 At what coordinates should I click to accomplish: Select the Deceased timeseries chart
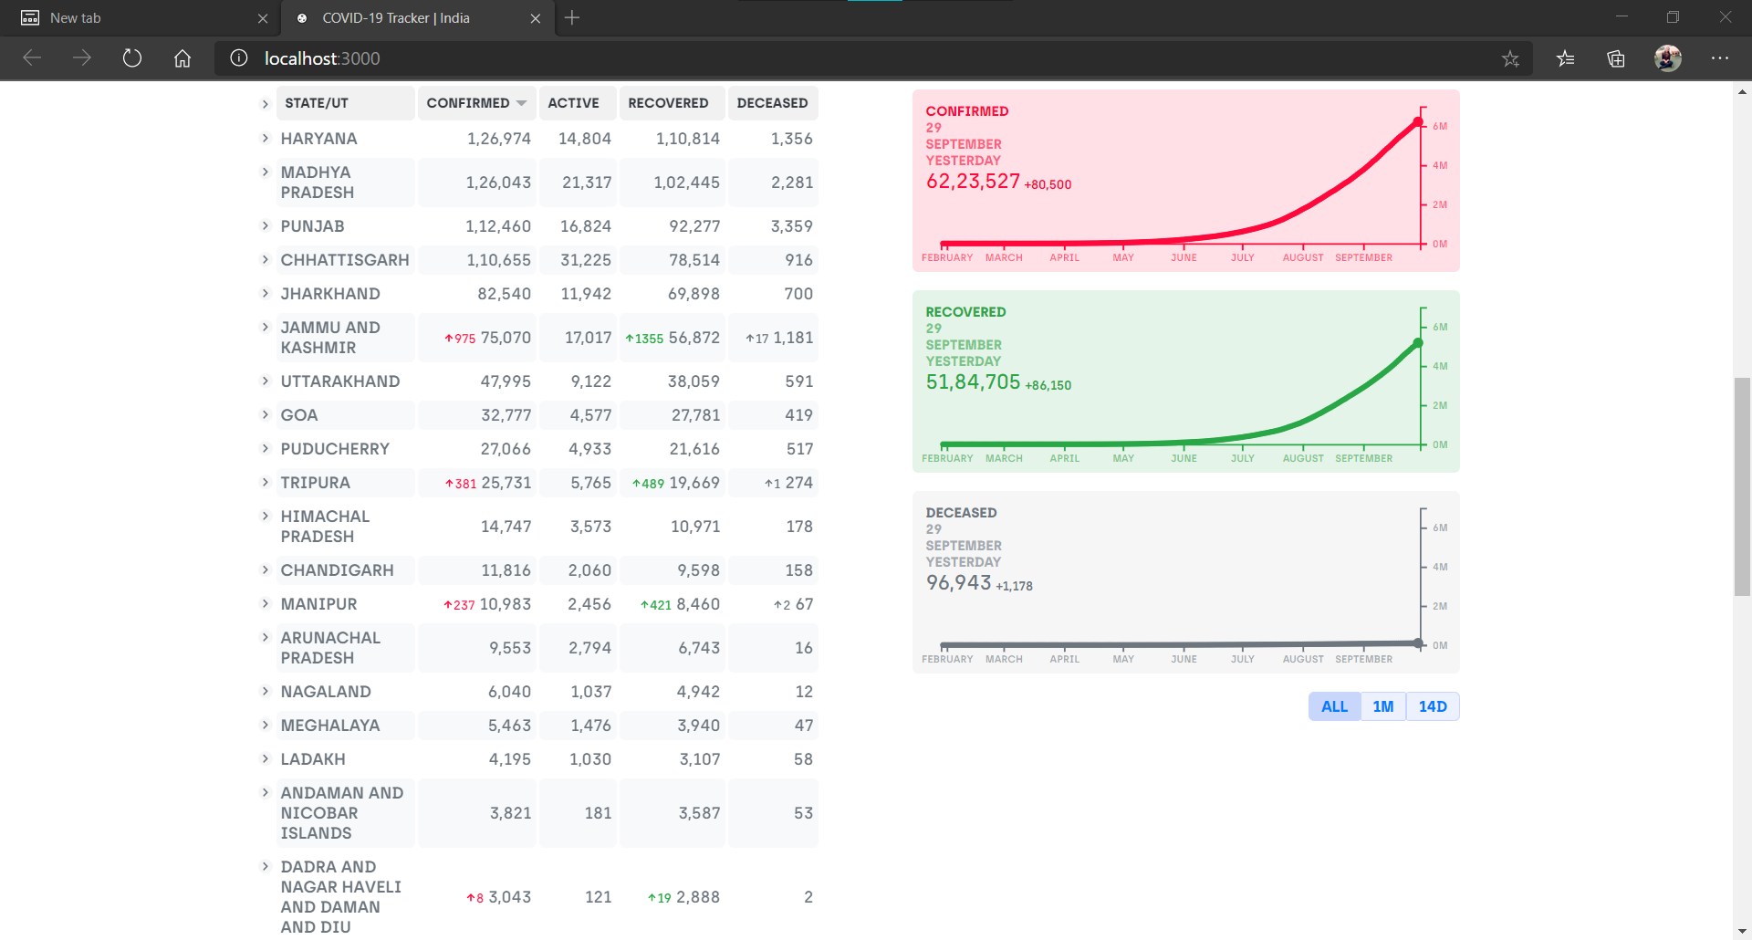click(x=1186, y=582)
